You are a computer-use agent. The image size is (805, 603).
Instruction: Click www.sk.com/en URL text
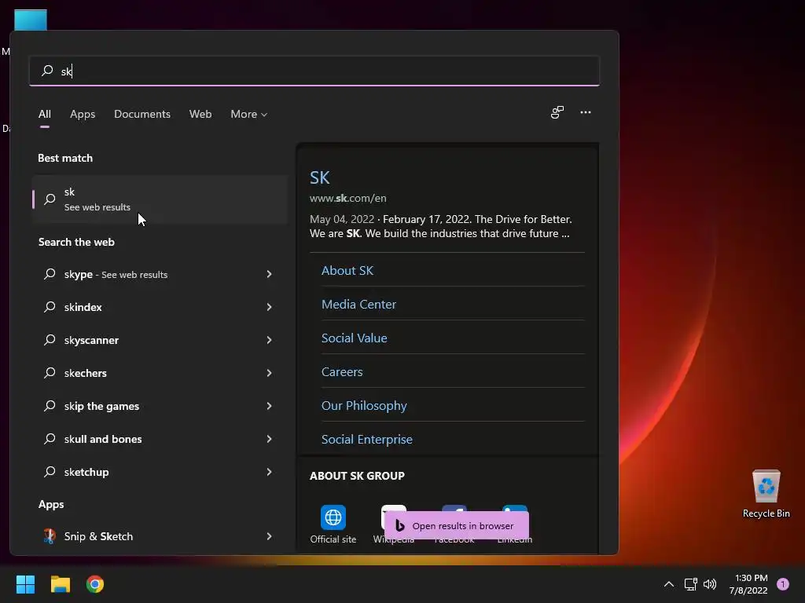tap(348, 198)
